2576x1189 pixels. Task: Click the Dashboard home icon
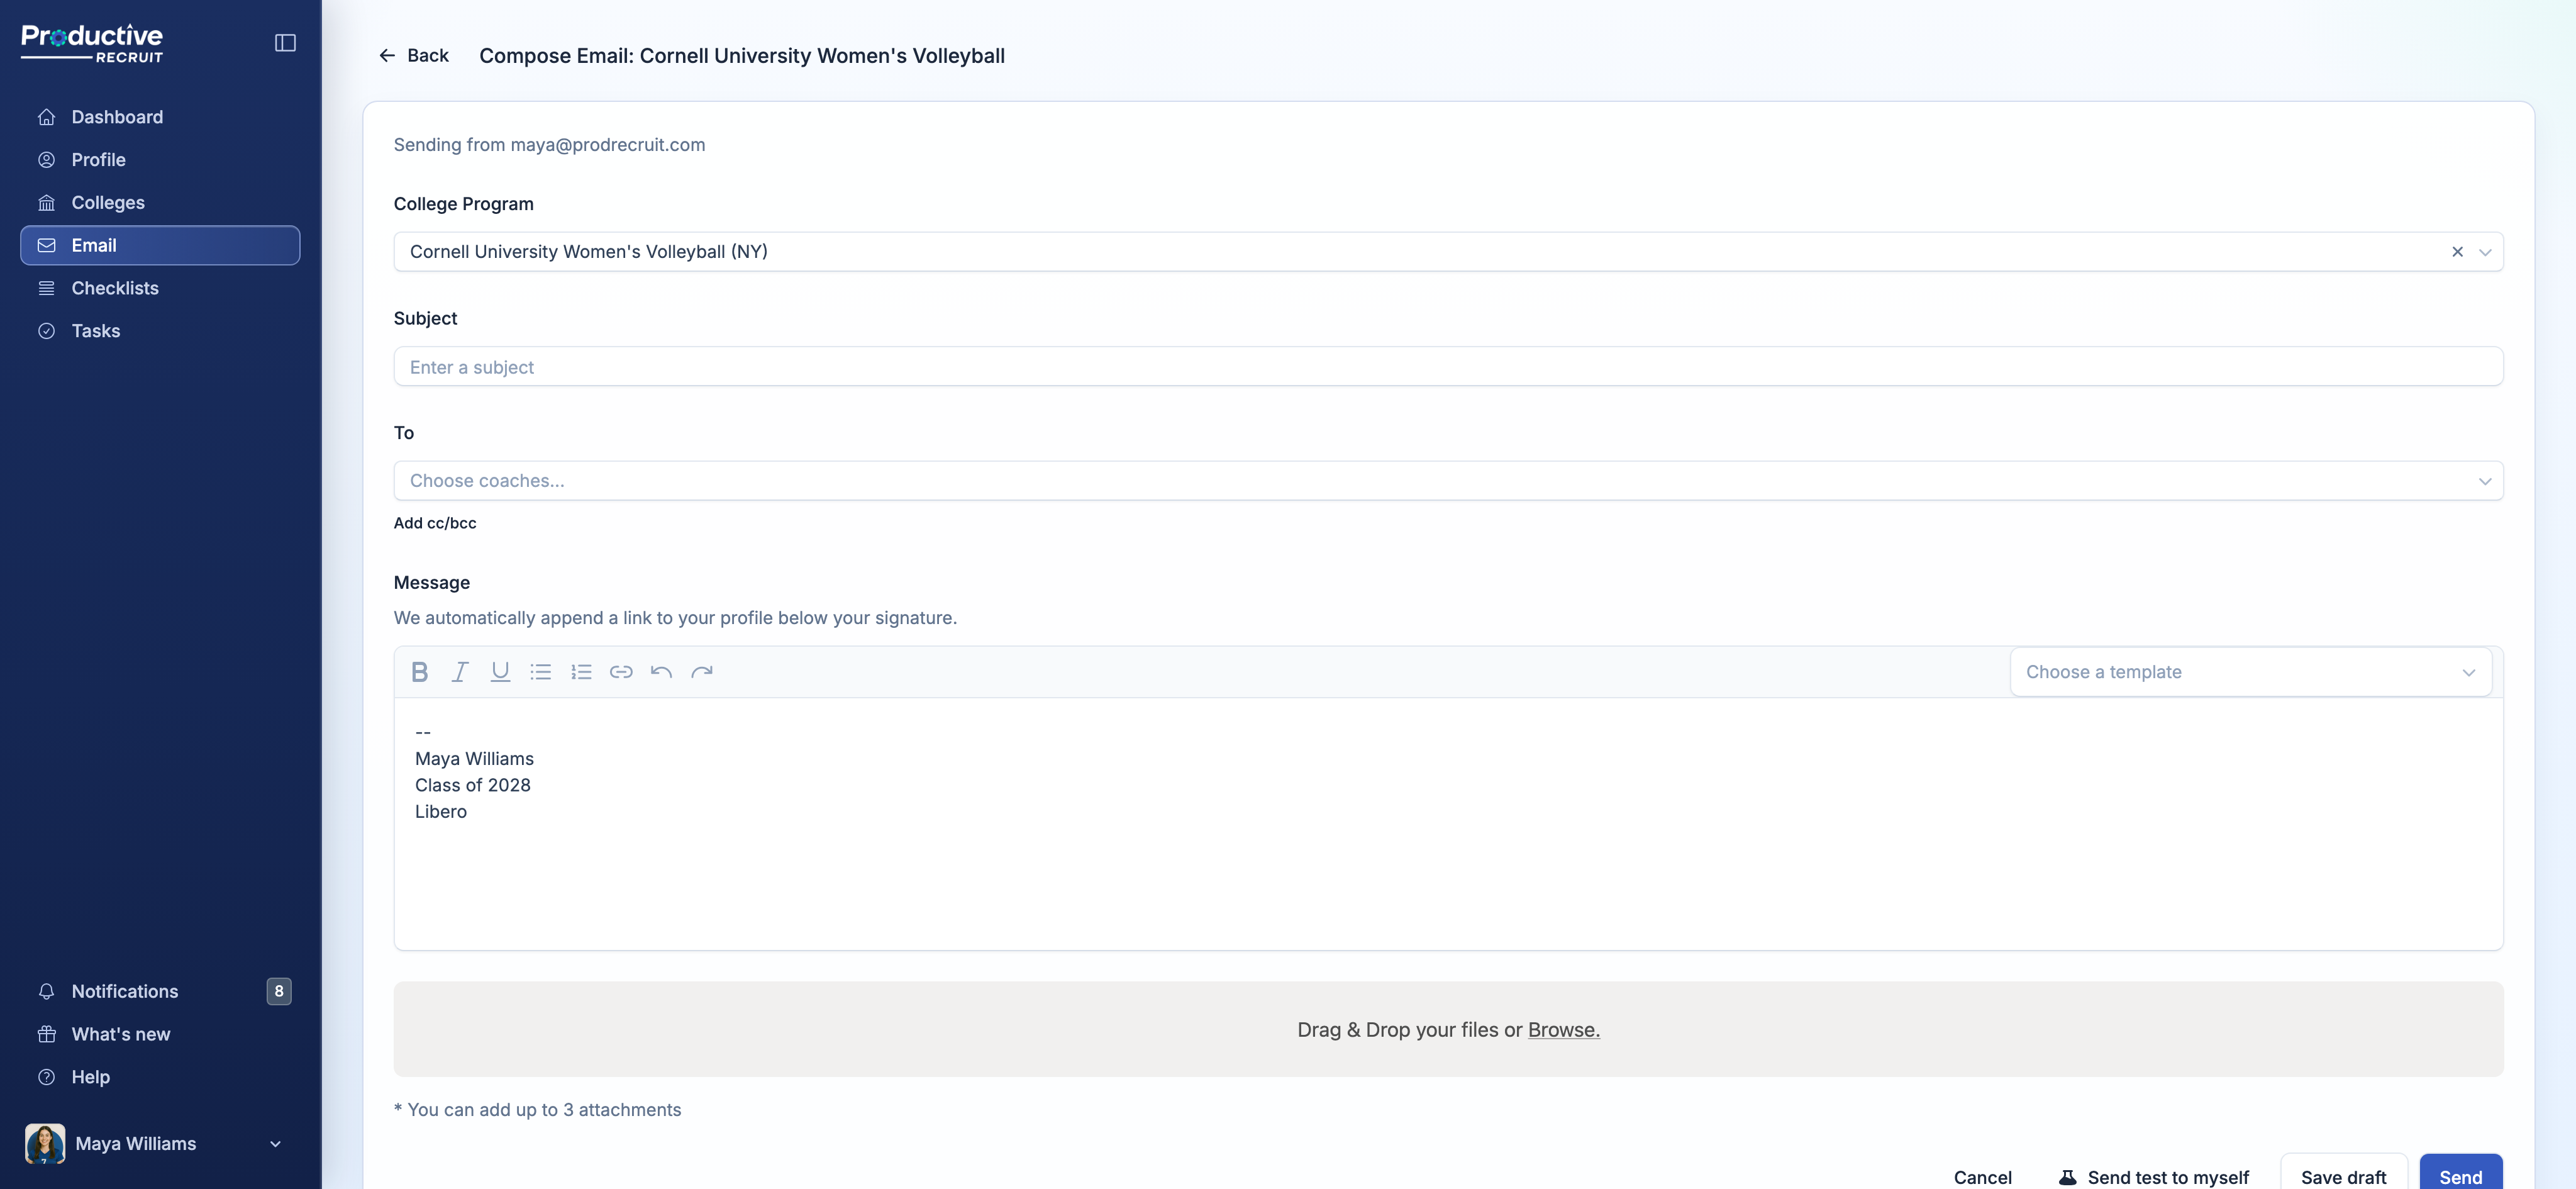[46, 117]
